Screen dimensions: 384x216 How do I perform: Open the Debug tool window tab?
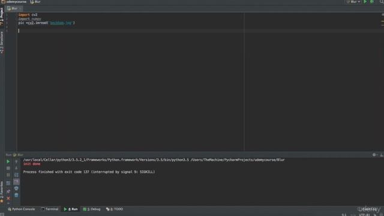(92, 209)
